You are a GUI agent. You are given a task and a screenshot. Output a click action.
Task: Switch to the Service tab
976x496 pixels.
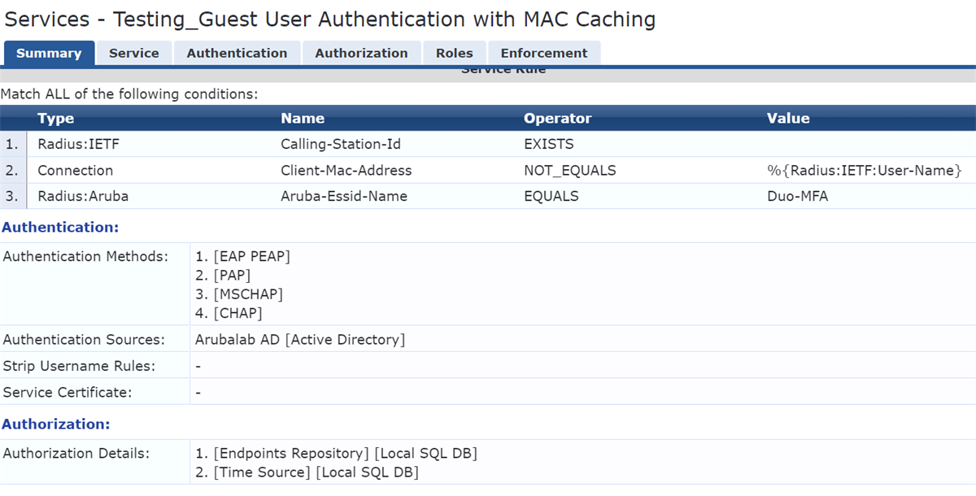pos(133,54)
